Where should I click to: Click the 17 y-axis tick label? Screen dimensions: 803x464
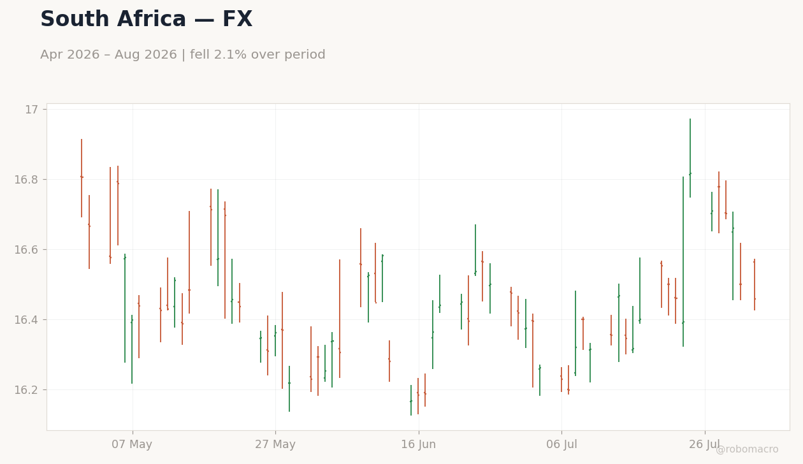[31, 110]
